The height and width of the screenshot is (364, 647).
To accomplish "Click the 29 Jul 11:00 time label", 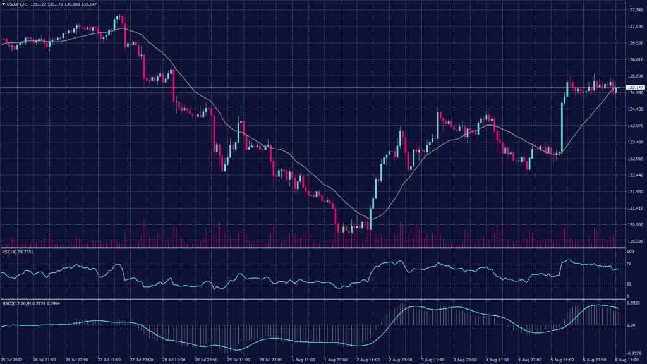I will [x=239, y=360].
